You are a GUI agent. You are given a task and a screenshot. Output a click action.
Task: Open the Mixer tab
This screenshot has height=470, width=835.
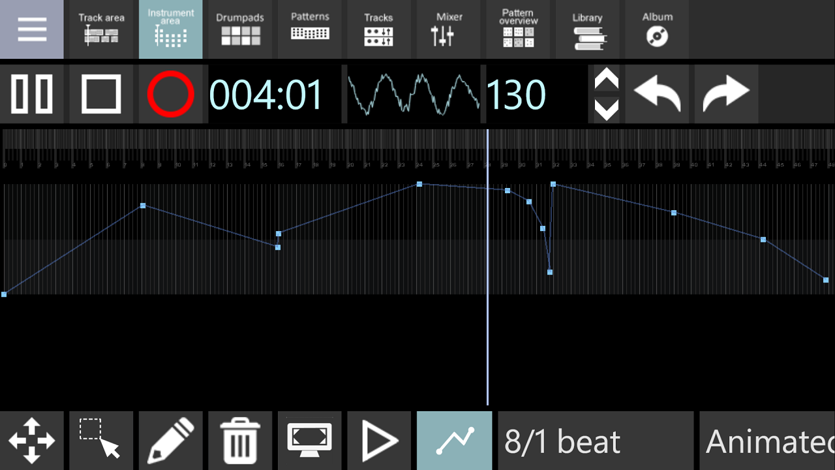pyautogui.click(x=449, y=29)
